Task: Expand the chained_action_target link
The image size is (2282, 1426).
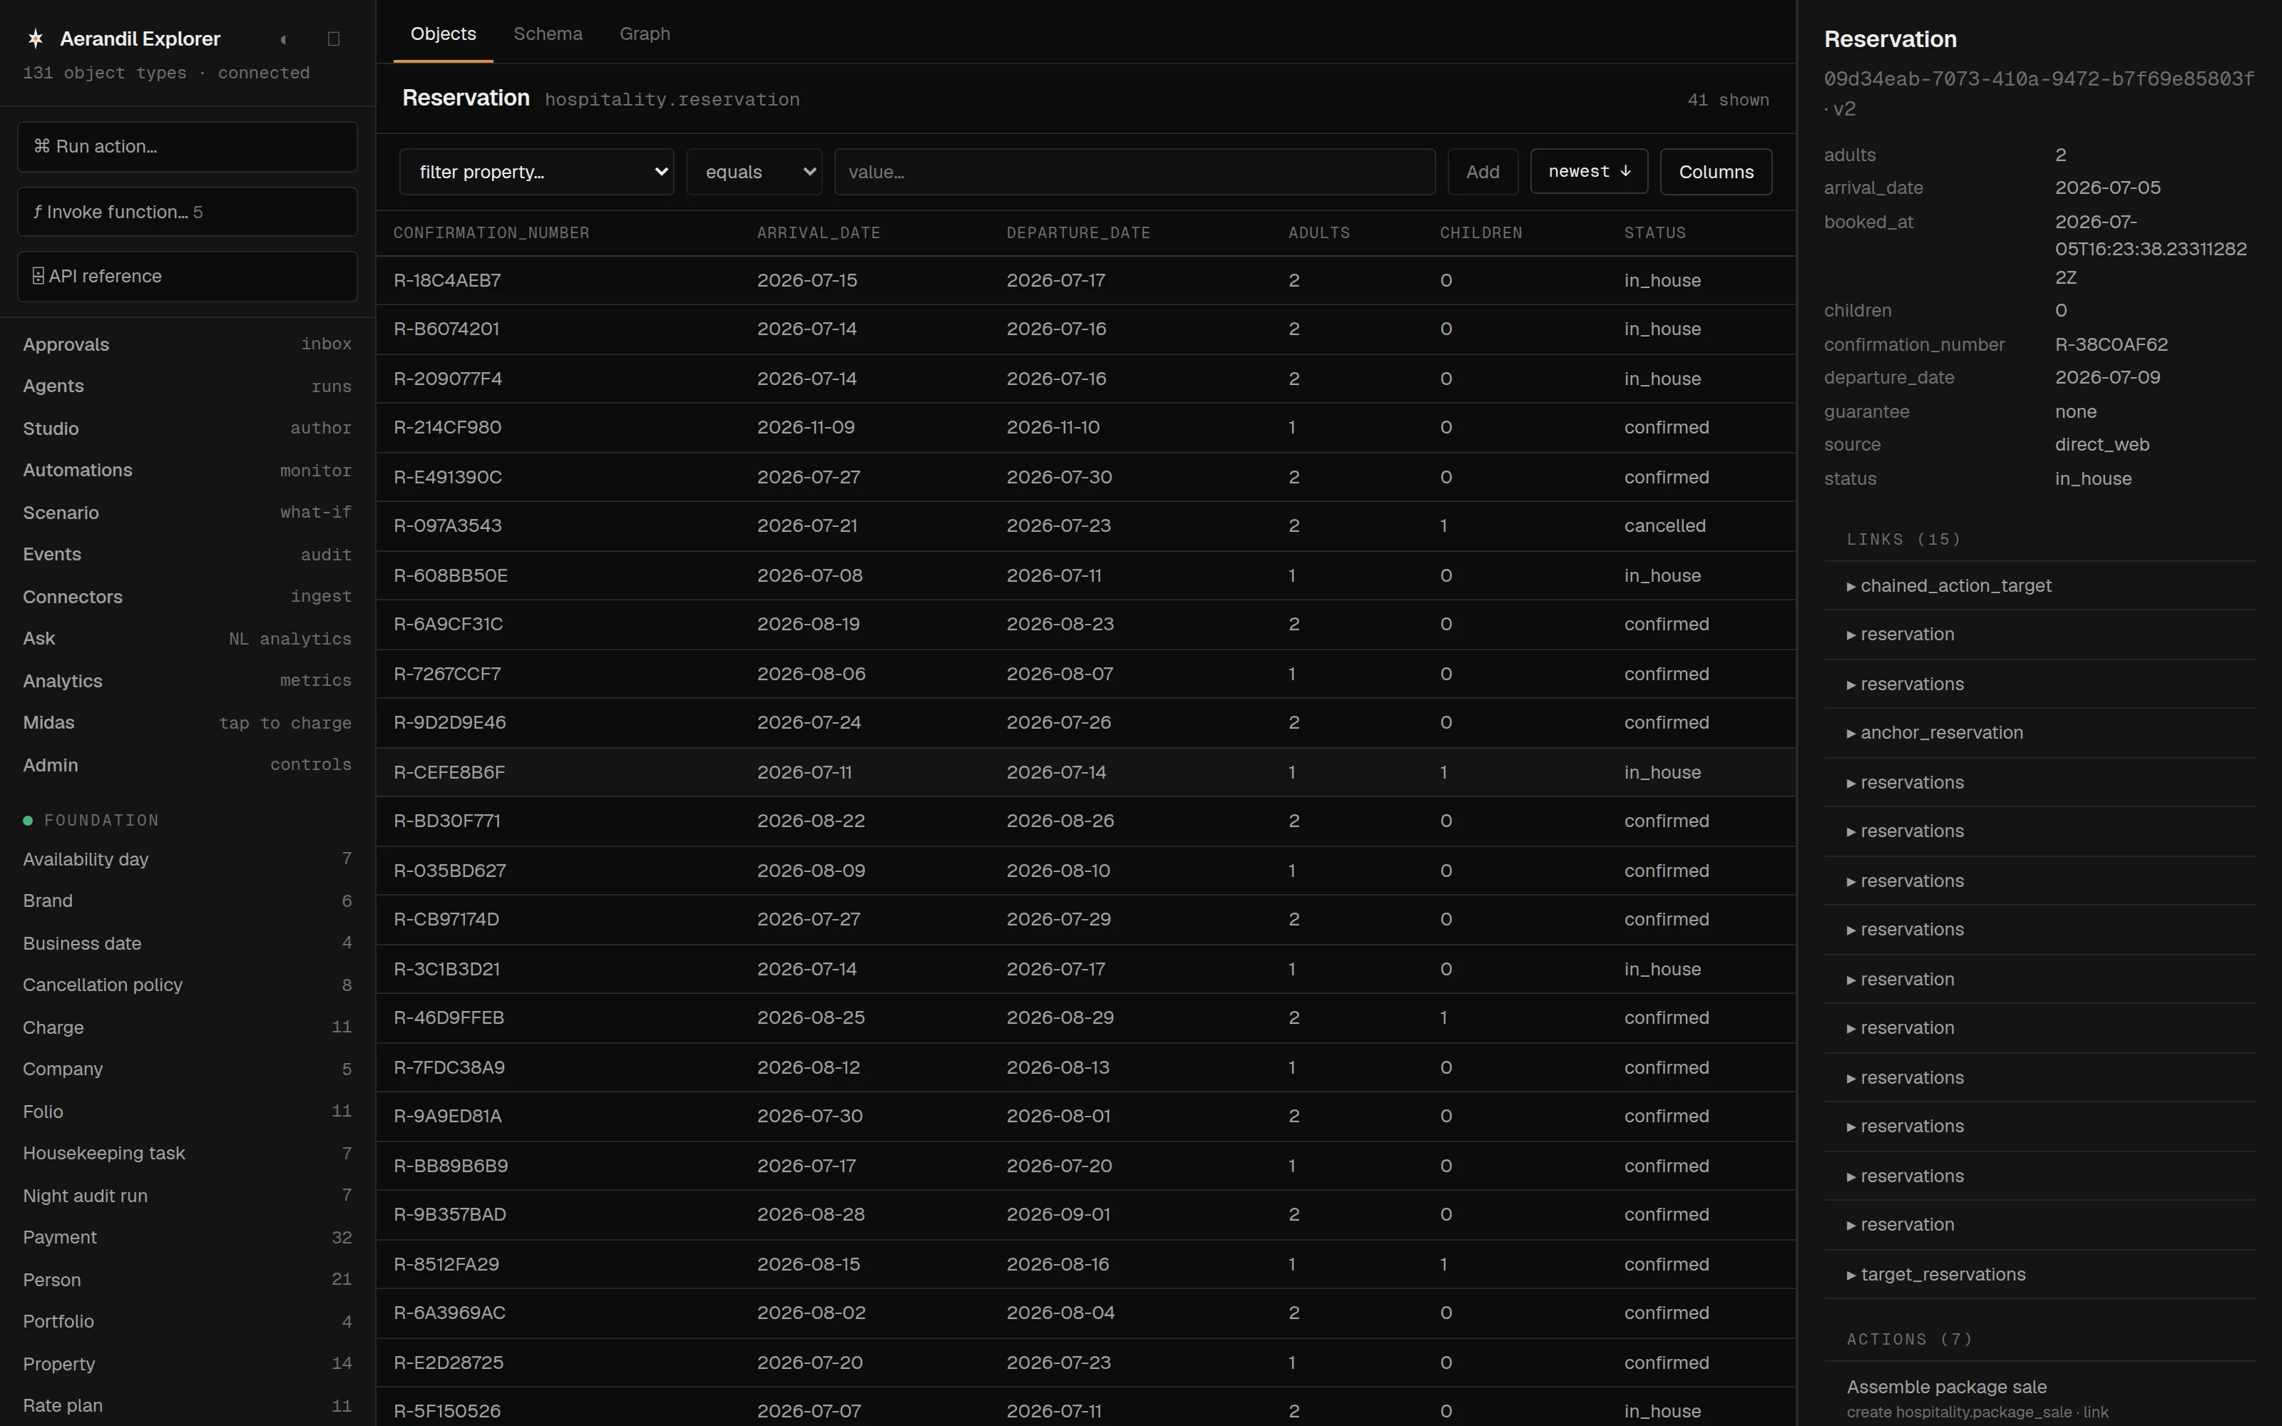Action: tap(2040, 585)
